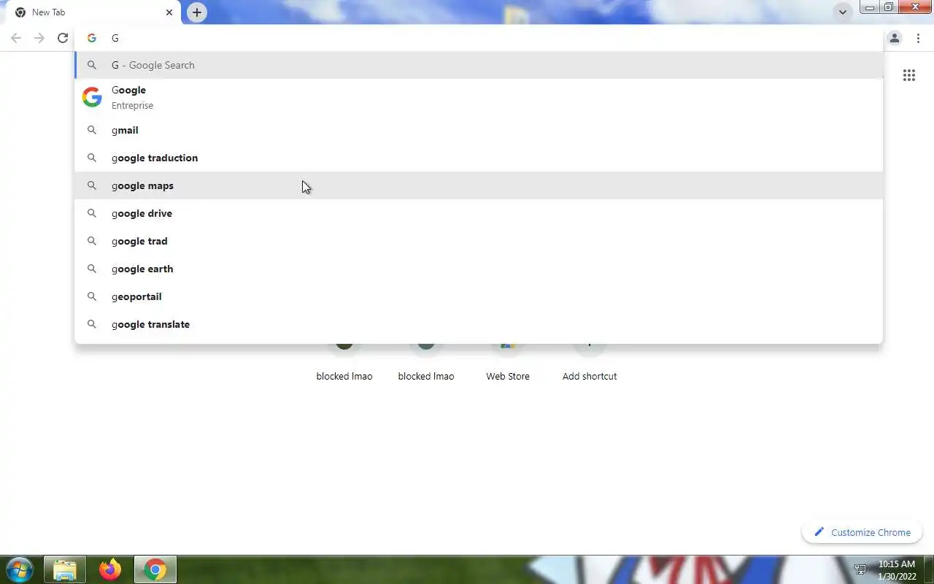The height and width of the screenshot is (584, 934).
Task: Click the Customize Chrome button
Action: point(862,532)
